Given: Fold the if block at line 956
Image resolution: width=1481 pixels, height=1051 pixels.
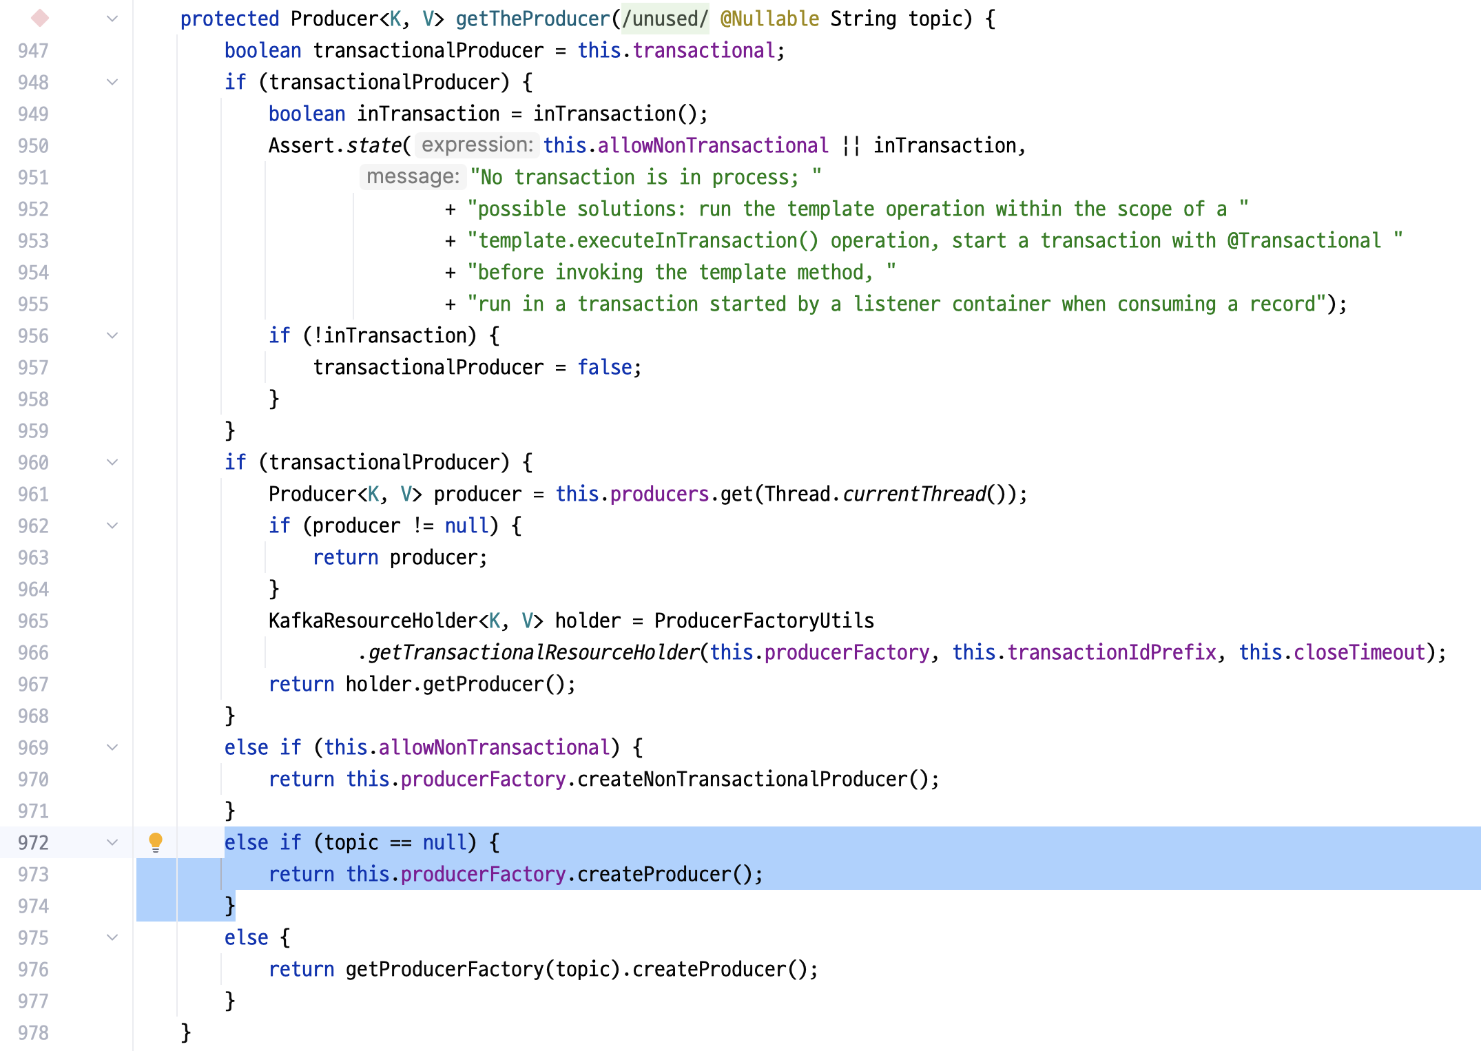Looking at the screenshot, I should pyautogui.click(x=112, y=335).
